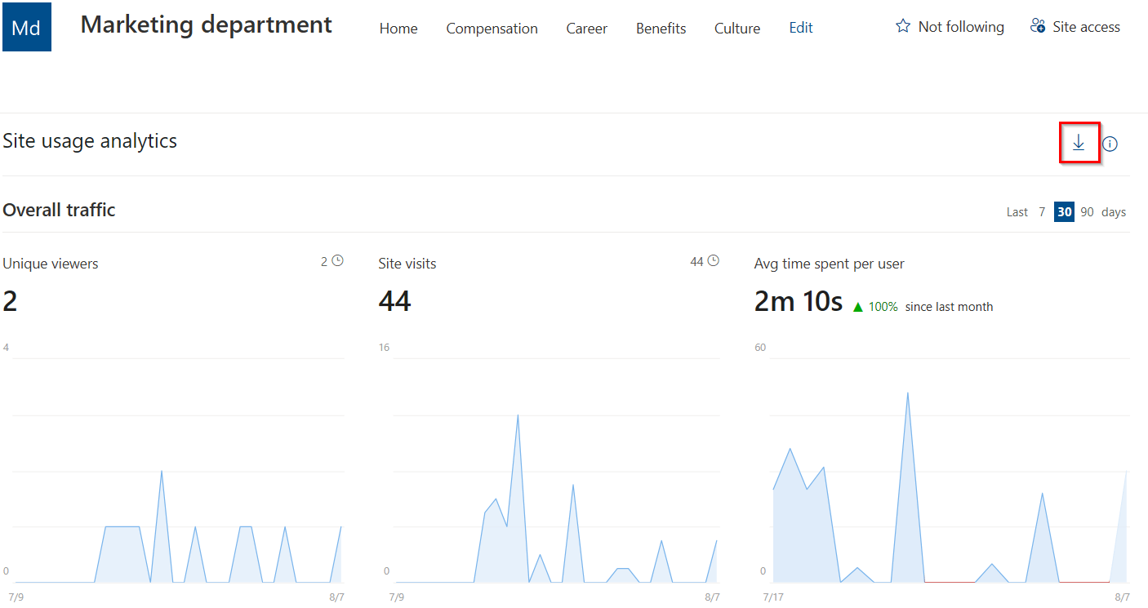Image resolution: width=1148 pixels, height=608 pixels.
Task: Click the Md site logo
Action: tap(26, 26)
